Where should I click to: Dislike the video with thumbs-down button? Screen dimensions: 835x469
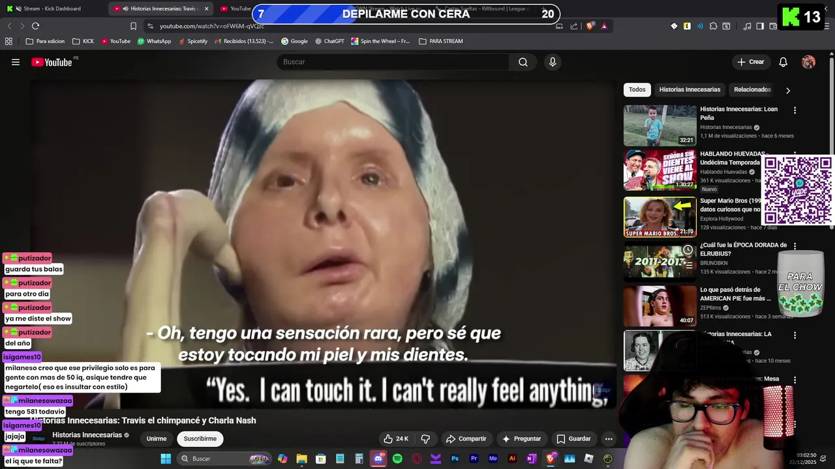425,439
